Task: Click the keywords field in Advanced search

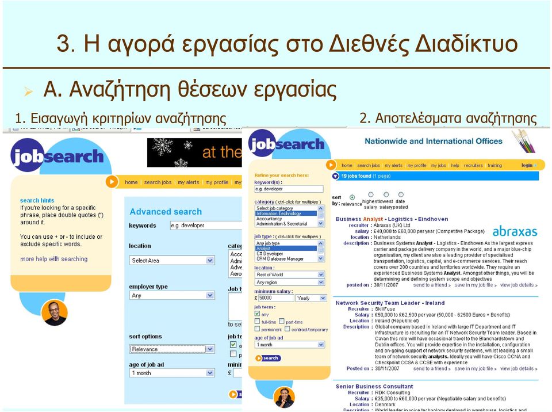Action: click(206, 225)
